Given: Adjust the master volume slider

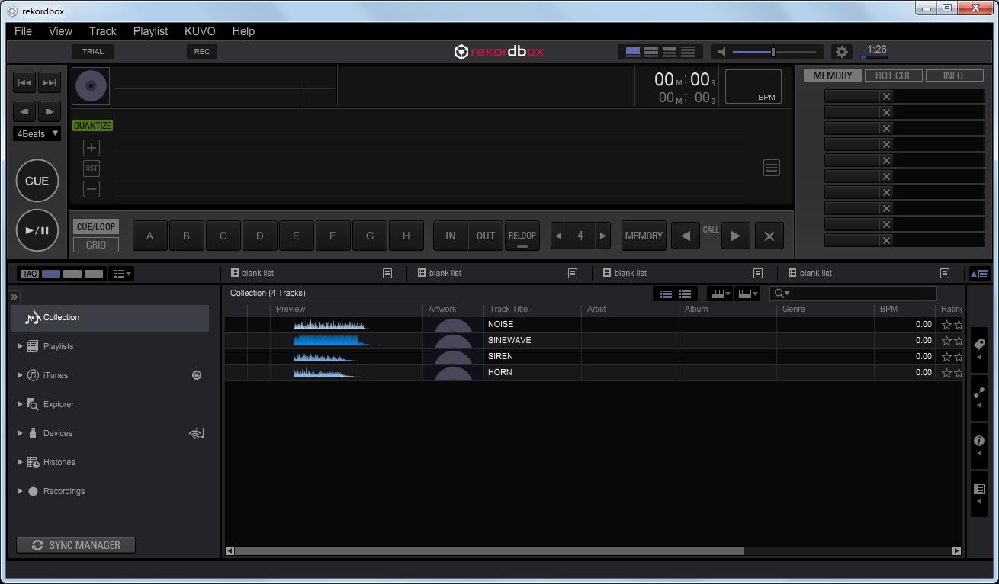Looking at the screenshot, I should pos(772,51).
